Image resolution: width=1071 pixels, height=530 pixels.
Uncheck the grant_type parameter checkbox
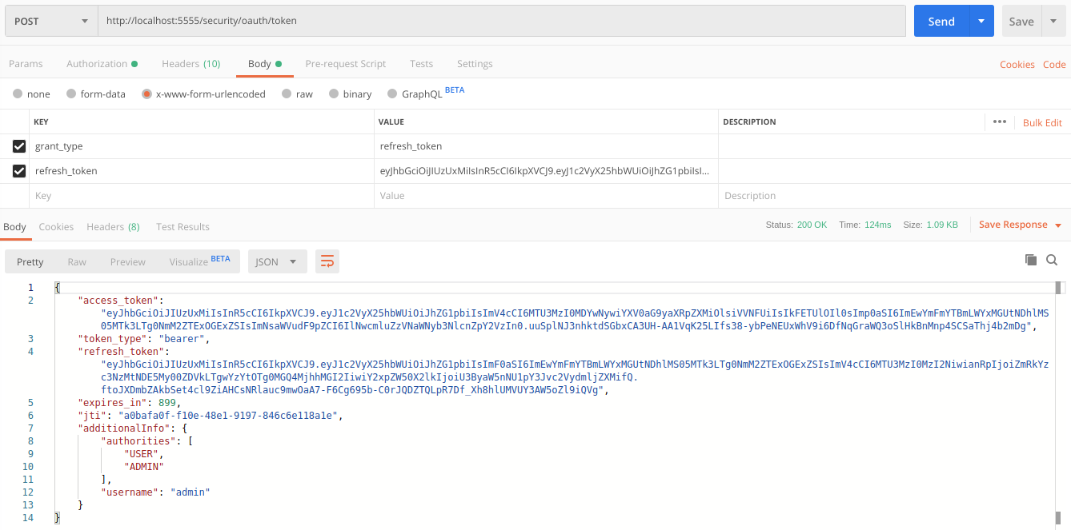(19, 146)
